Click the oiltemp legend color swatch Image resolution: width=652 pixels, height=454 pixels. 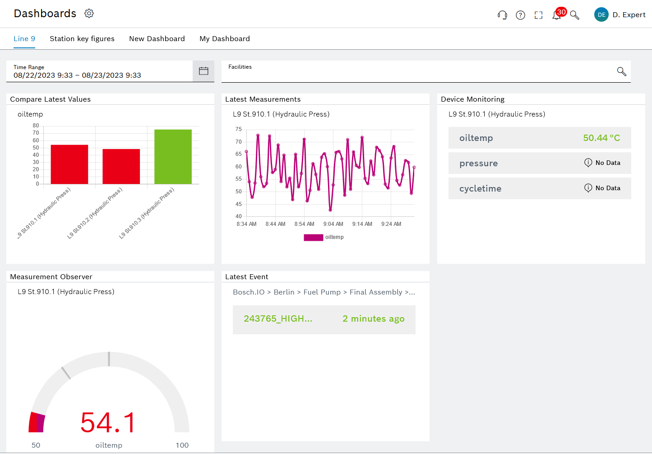coord(314,237)
